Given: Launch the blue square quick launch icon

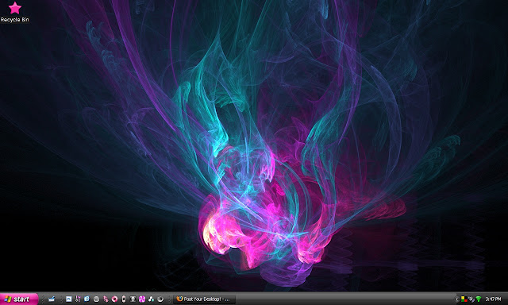Looking at the screenshot, I should pyautogui.click(x=69, y=299).
